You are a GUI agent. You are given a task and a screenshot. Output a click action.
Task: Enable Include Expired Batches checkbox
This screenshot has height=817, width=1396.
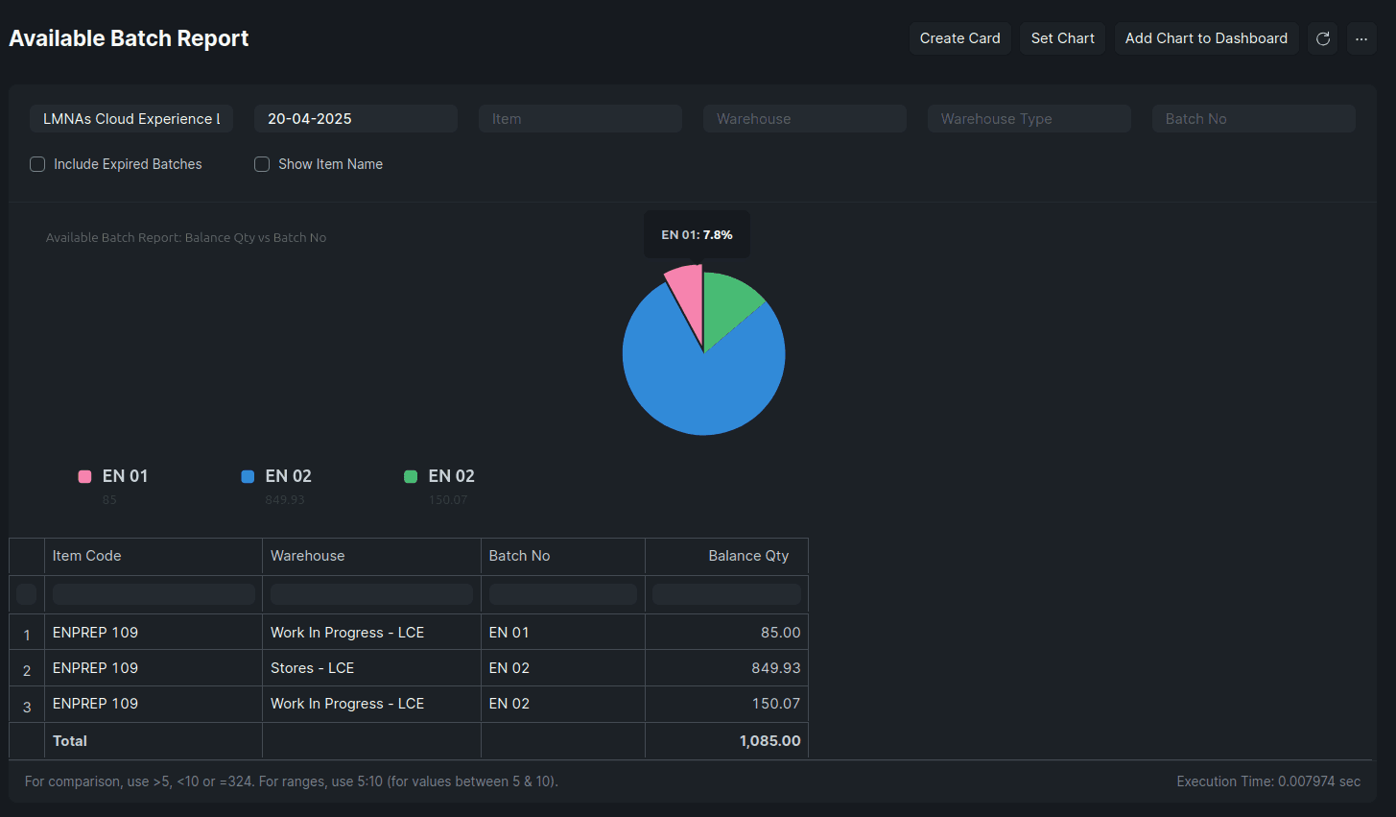pos(37,164)
